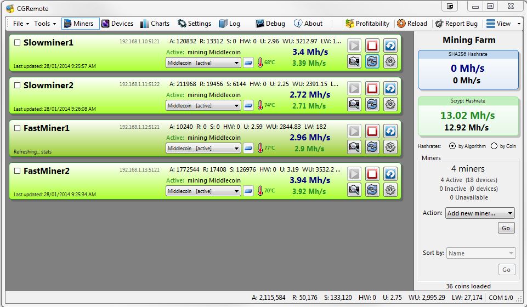
Task: Open the settings gear for FastMiner1
Action: 390,147
